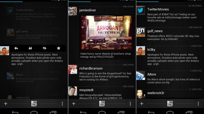Open overflow menu dots in right screen
Viewport: 204px width, 114px height.
(x=198, y=104)
